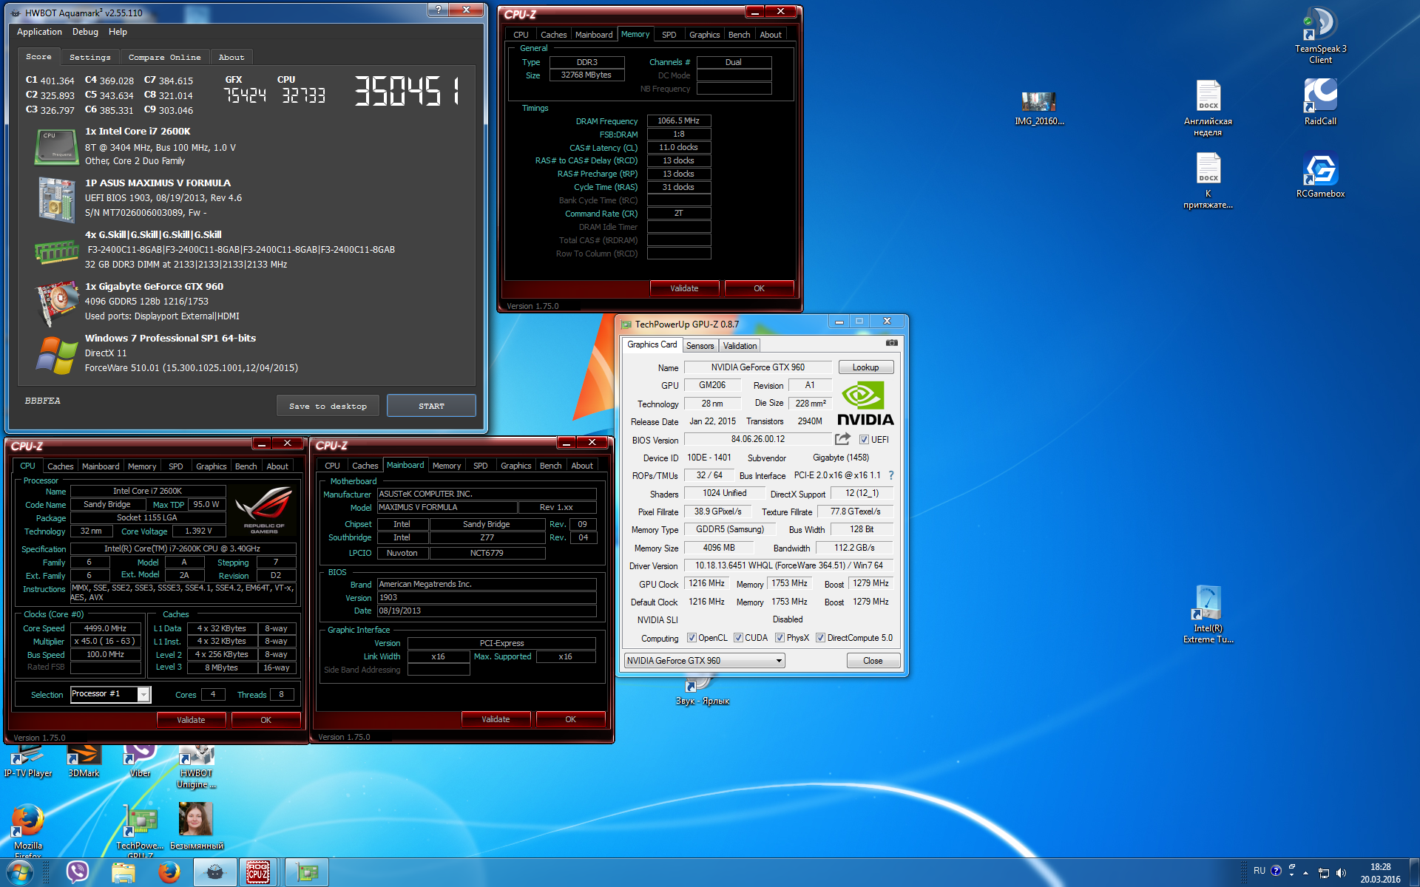The width and height of the screenshot is (1420, 887).
Task: Open the SPD tab in memory CPU-Z window
Action: pos(669,35)
